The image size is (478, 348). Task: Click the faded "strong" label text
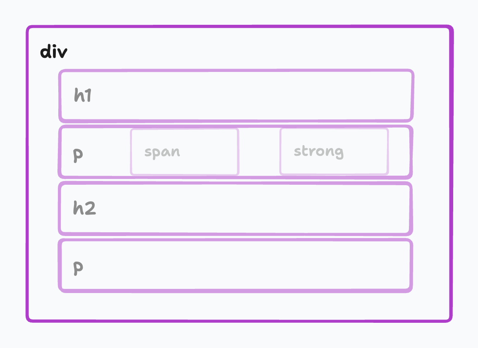(x=319, y=151)
